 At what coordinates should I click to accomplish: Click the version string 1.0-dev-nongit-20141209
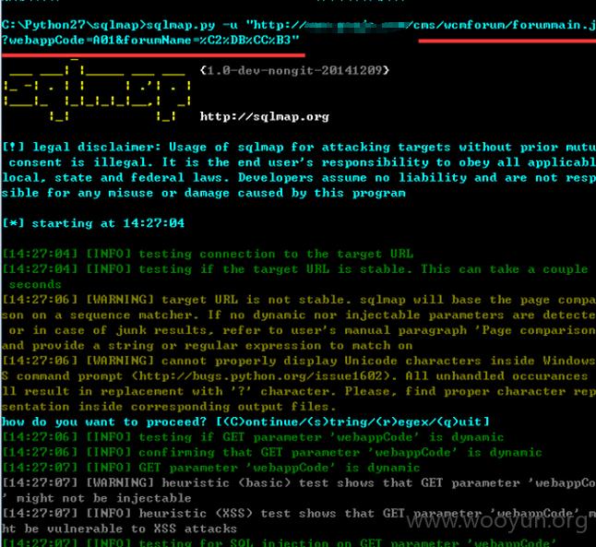pyautogui.click(x=294, y=70)
